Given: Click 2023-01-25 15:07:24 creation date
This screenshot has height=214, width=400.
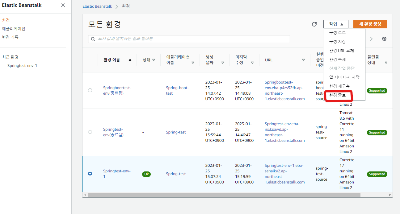Looking at the screenshot, I should point(214,174).
